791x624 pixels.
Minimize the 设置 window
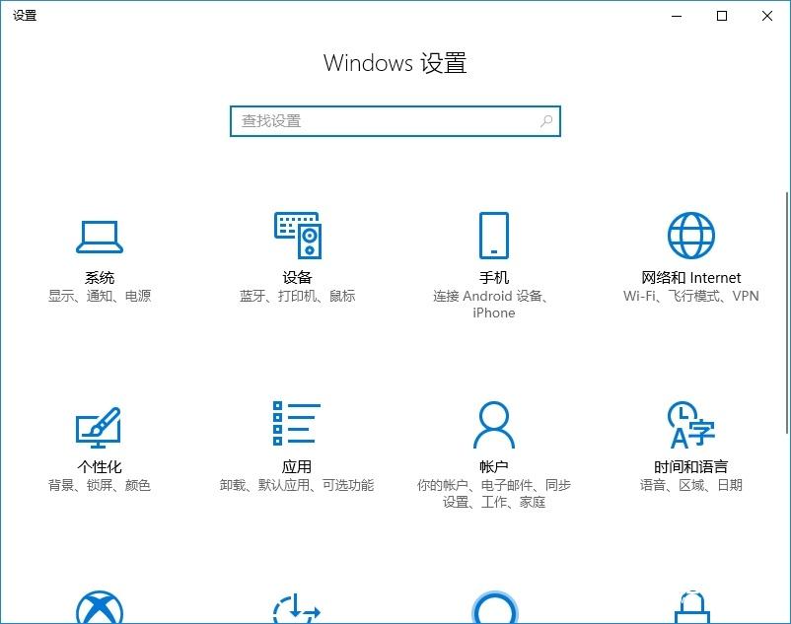[677, 16]
